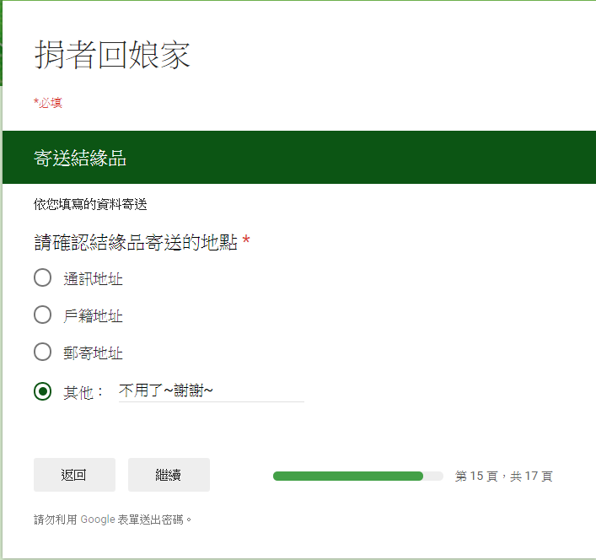The image size is (596, 560).
Task: Click the unfilled gray end of progress bar
Action: tap(433, 477)
